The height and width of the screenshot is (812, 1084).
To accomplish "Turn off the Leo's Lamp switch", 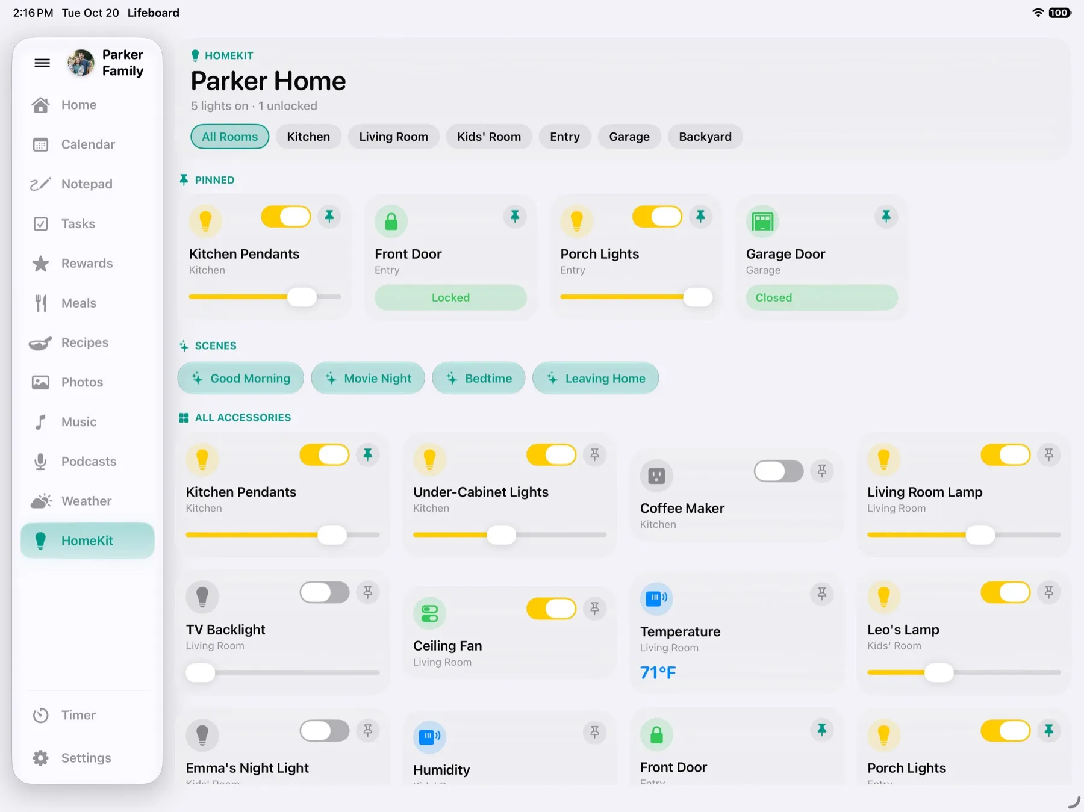I will point(1006,592).
